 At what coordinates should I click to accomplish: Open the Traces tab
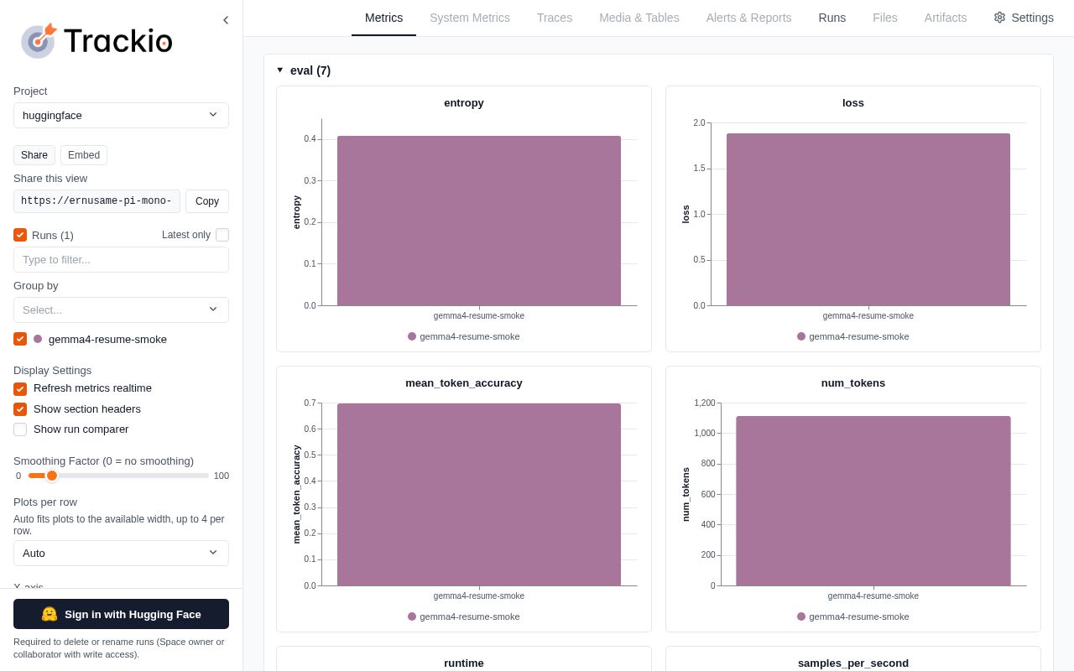(555, 18)
